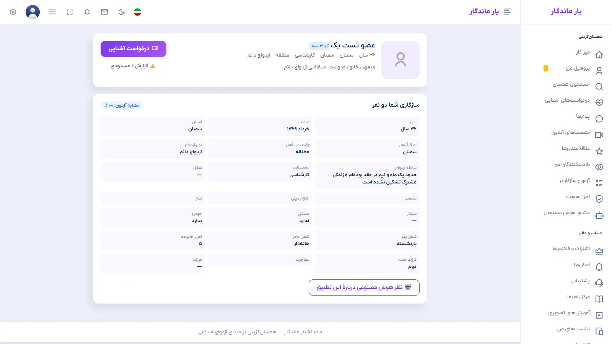Click the نشست‌های آنلاین video icon

[x=599, y=135]
